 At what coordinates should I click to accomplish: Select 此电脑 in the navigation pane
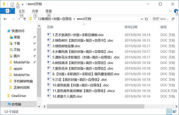(16, 104)
